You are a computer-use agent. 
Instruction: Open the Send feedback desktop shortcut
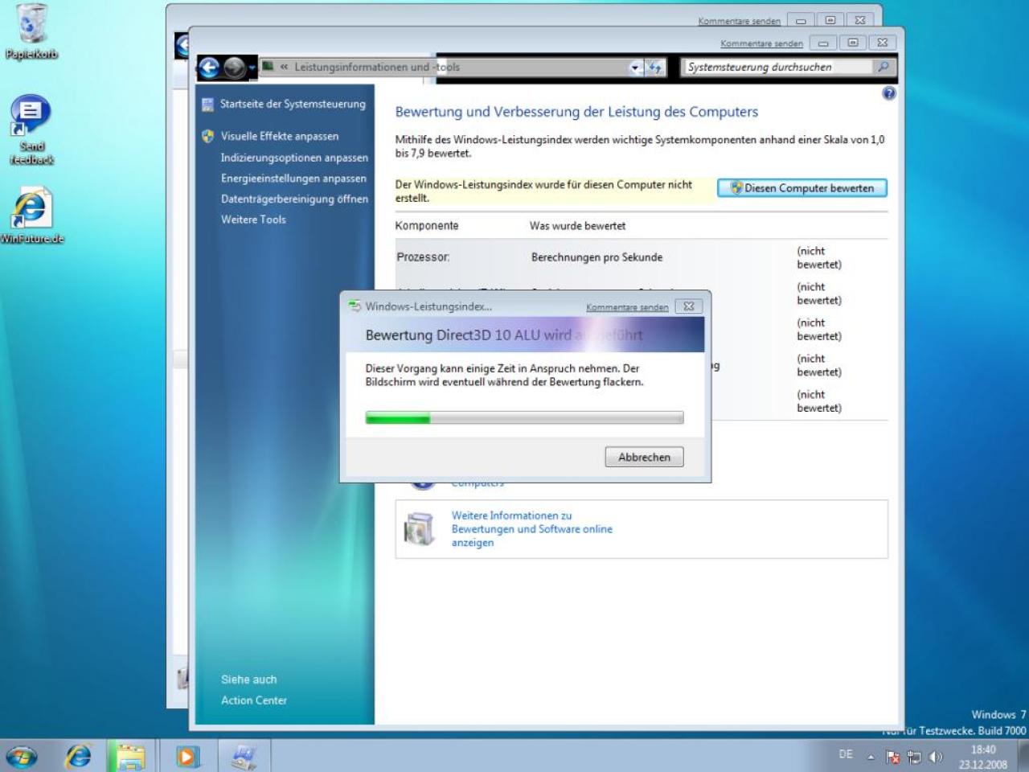coord(31,130)
